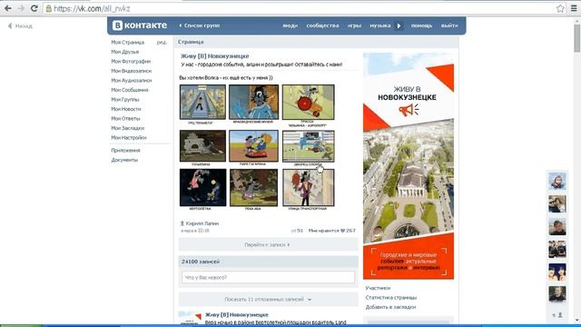Open the bottom post author Живу [В] Новокузнецке
581x327 pixels.
point(237,315)
